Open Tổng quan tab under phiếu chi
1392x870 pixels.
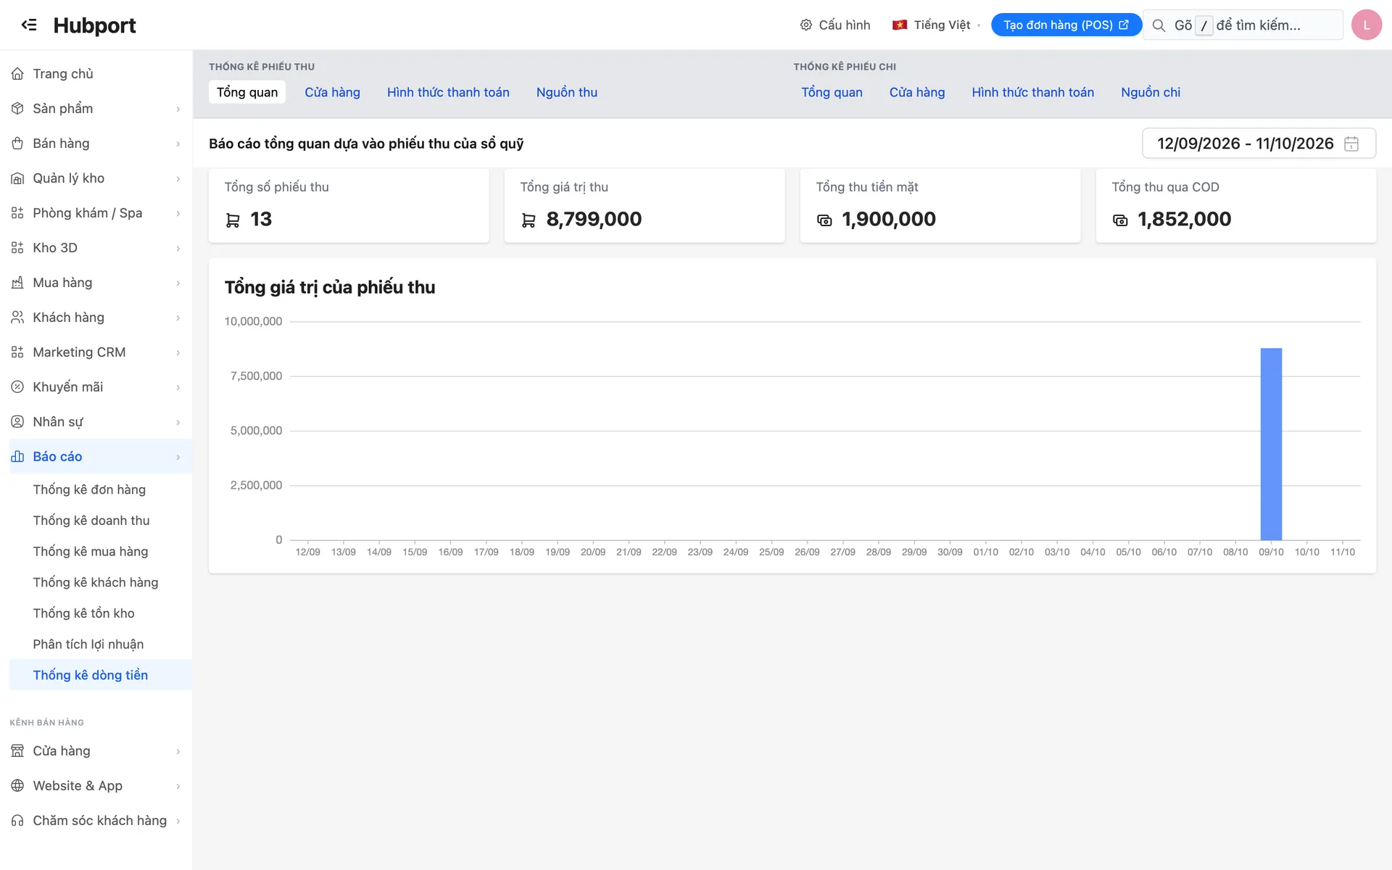pos(832,92)
